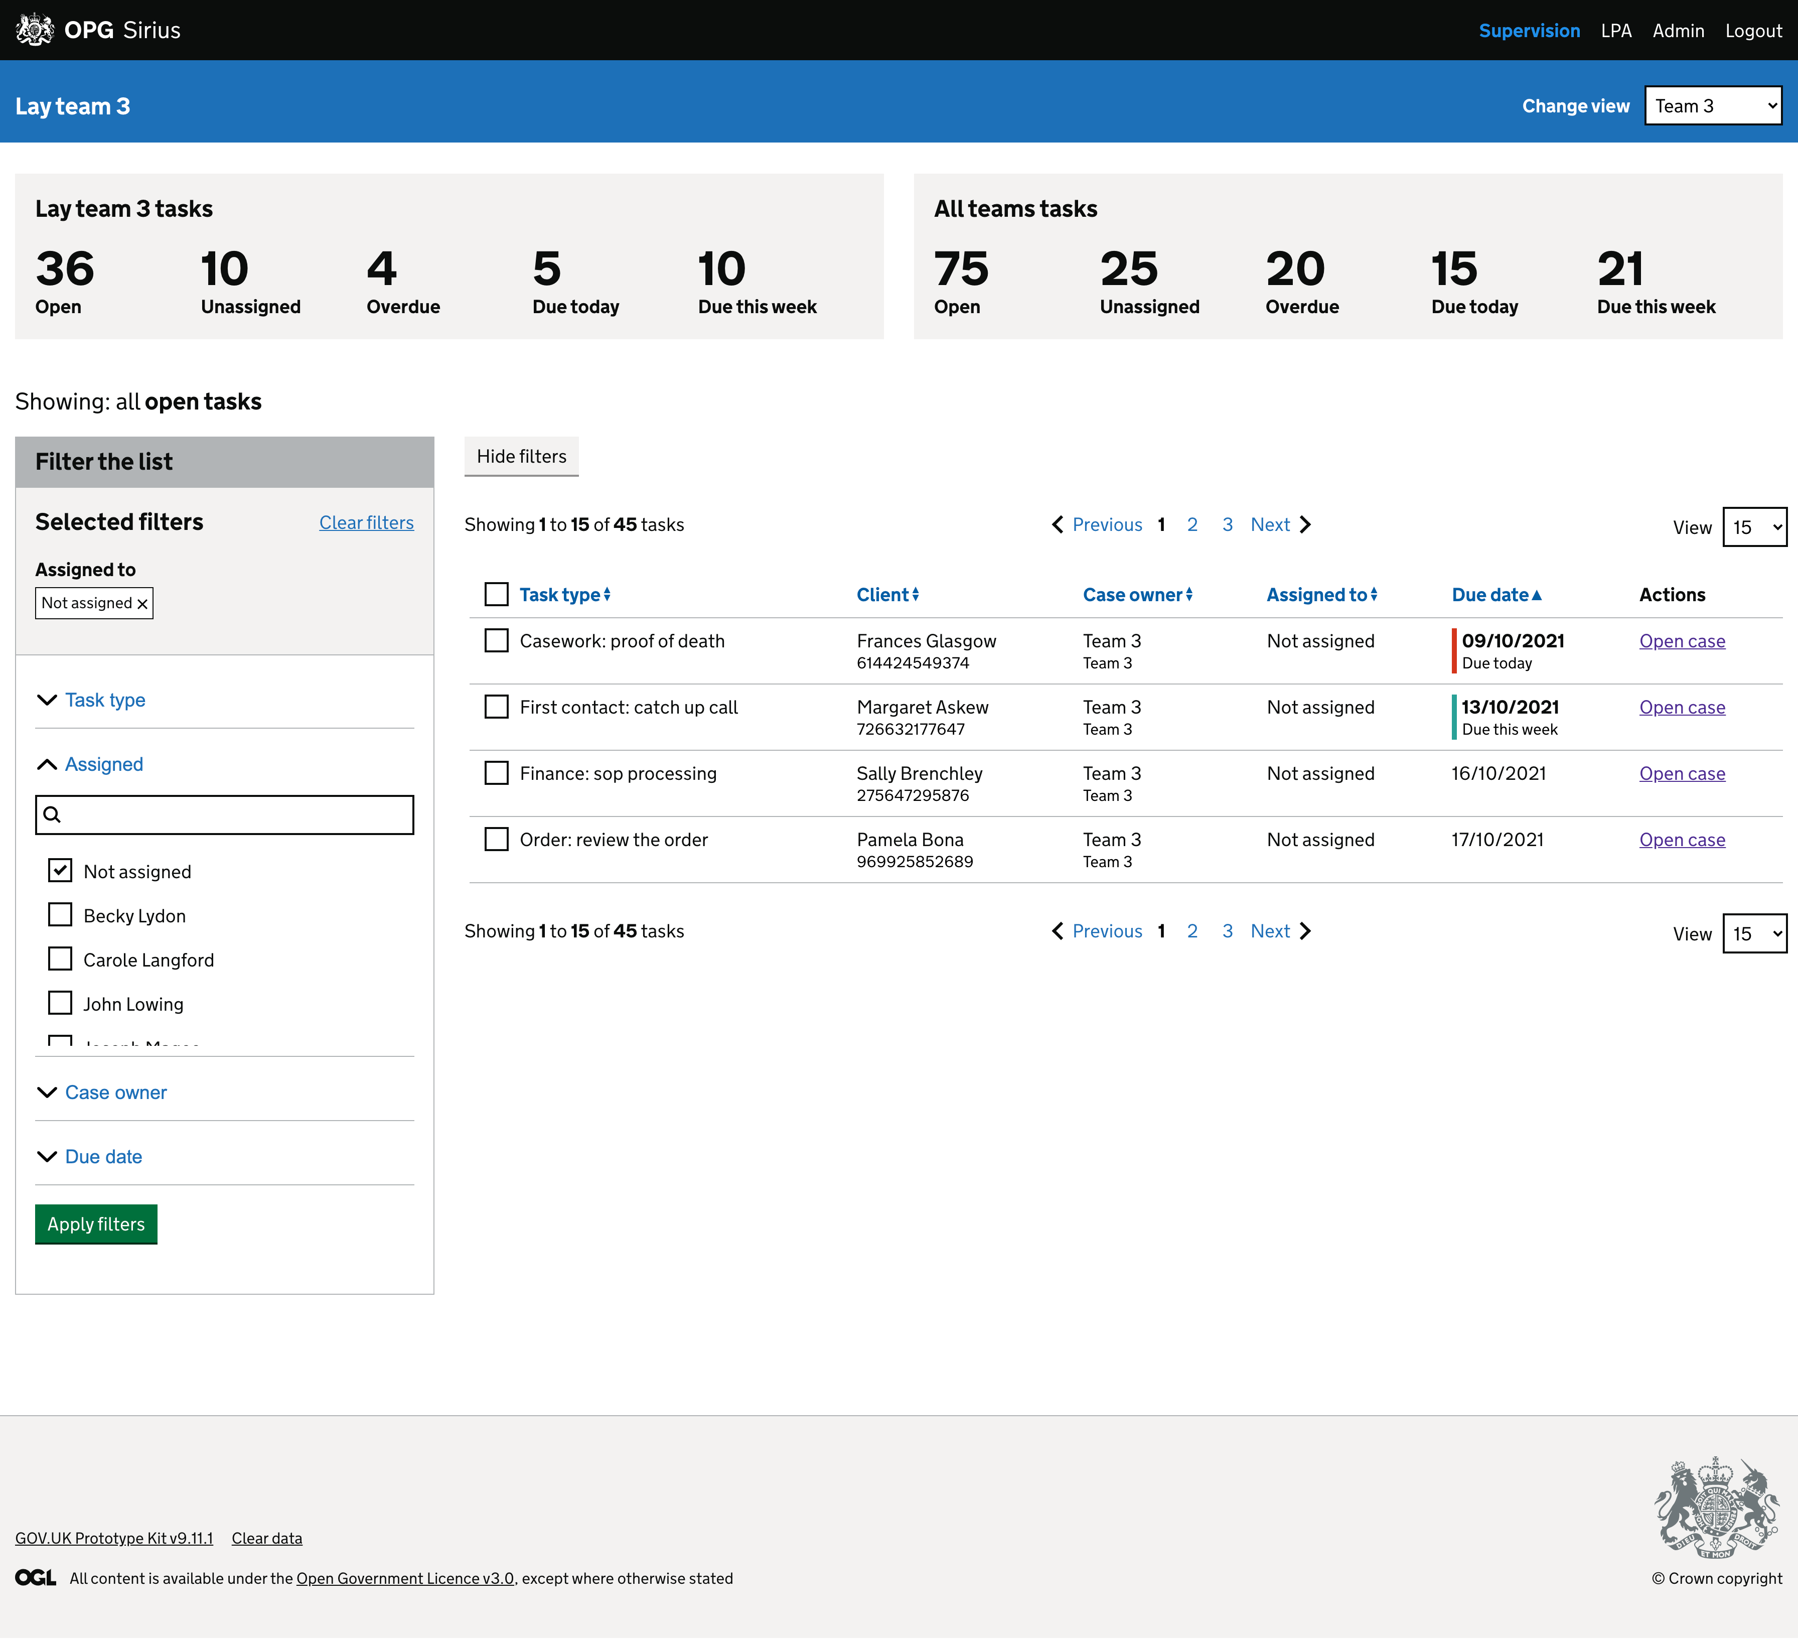
Task: Expand the Due date filter section
Action: pyautogui.click(x=89, y=1157)
